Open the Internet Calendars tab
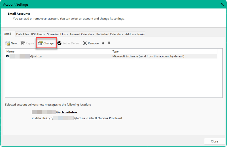227x147 pixels. tap(82, 34)
